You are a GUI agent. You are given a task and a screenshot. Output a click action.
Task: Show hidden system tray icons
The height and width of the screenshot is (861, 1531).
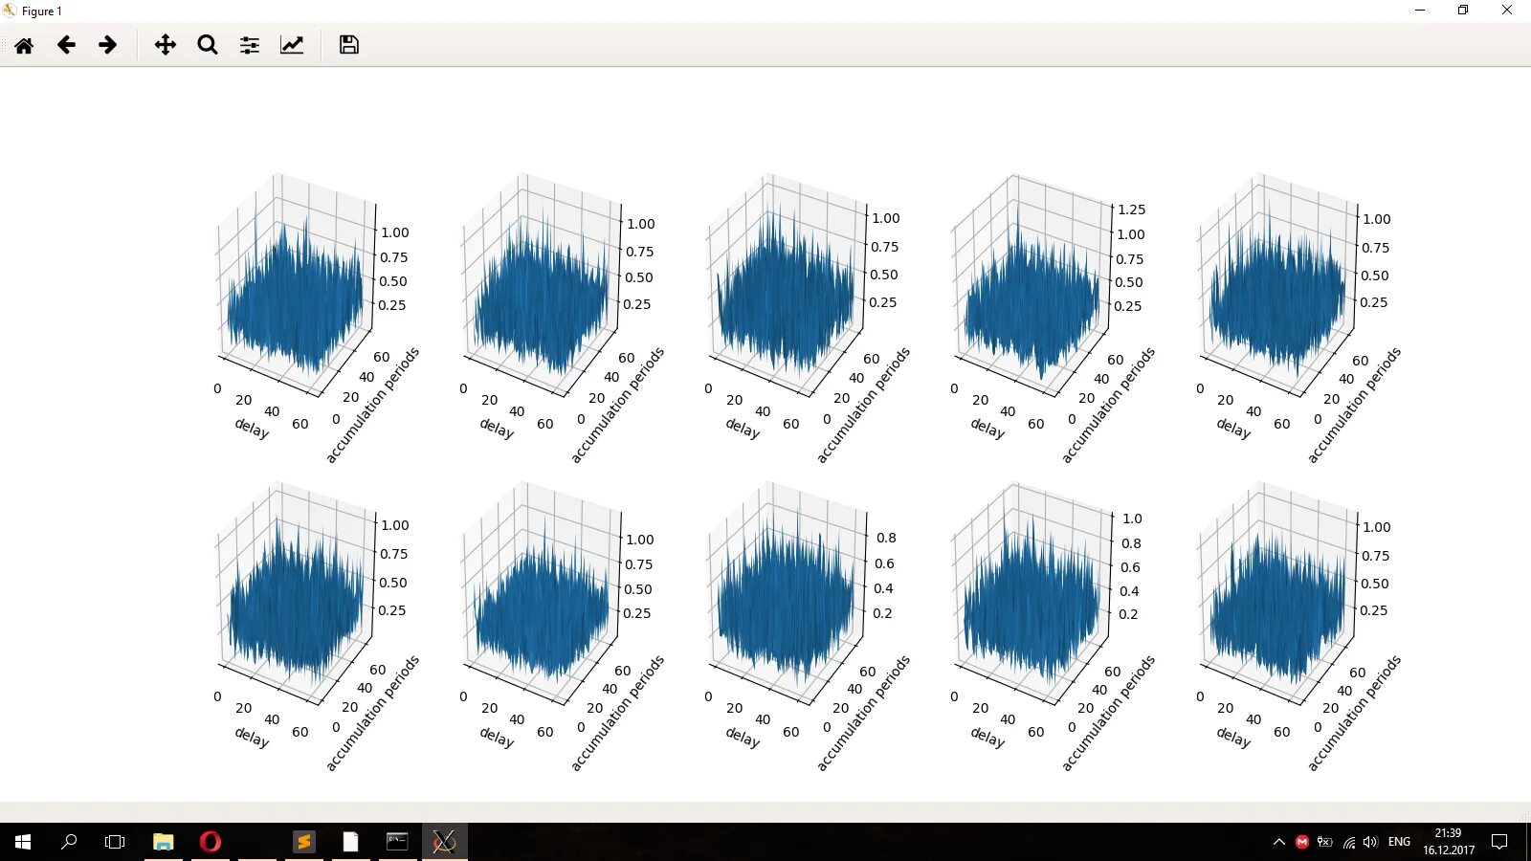pyautogui.click(x=1279, y=842)
